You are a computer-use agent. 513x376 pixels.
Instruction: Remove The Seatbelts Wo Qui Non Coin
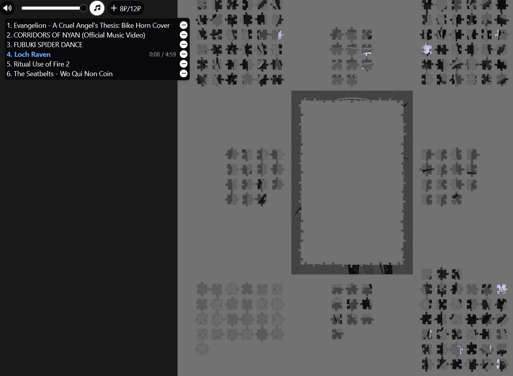click(184, 73)
